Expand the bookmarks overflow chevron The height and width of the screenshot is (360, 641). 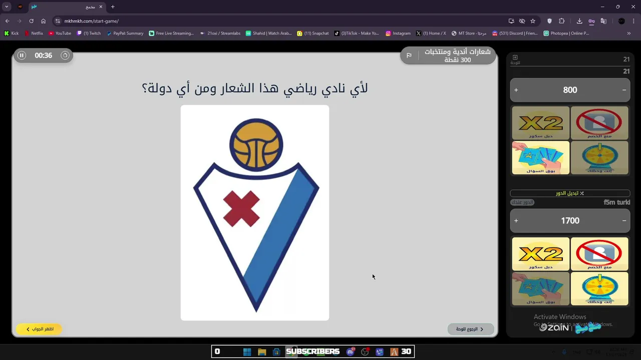[629, 33]
